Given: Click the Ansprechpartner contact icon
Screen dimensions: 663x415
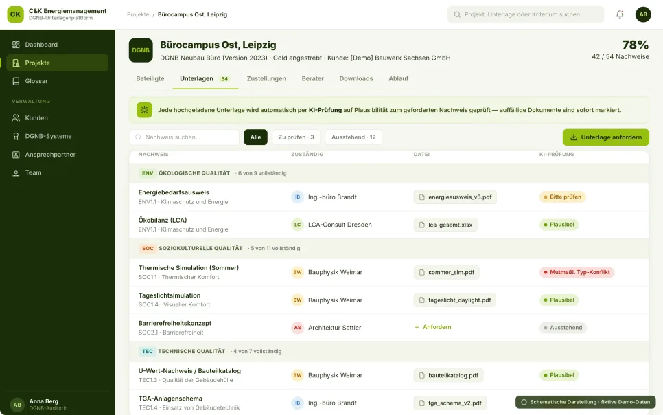Looking at the screenshot, I should coord(16,155).
